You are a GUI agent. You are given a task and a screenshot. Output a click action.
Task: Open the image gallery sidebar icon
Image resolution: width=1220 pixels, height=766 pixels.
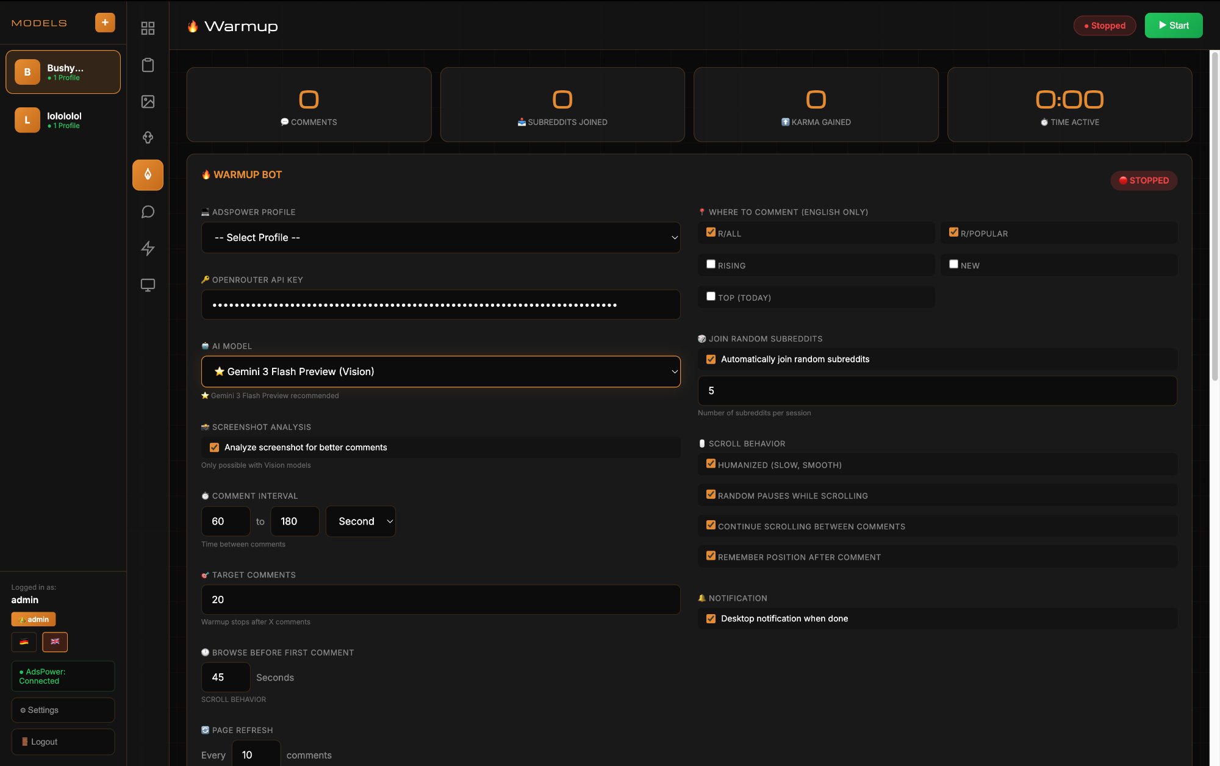point(148,101)
